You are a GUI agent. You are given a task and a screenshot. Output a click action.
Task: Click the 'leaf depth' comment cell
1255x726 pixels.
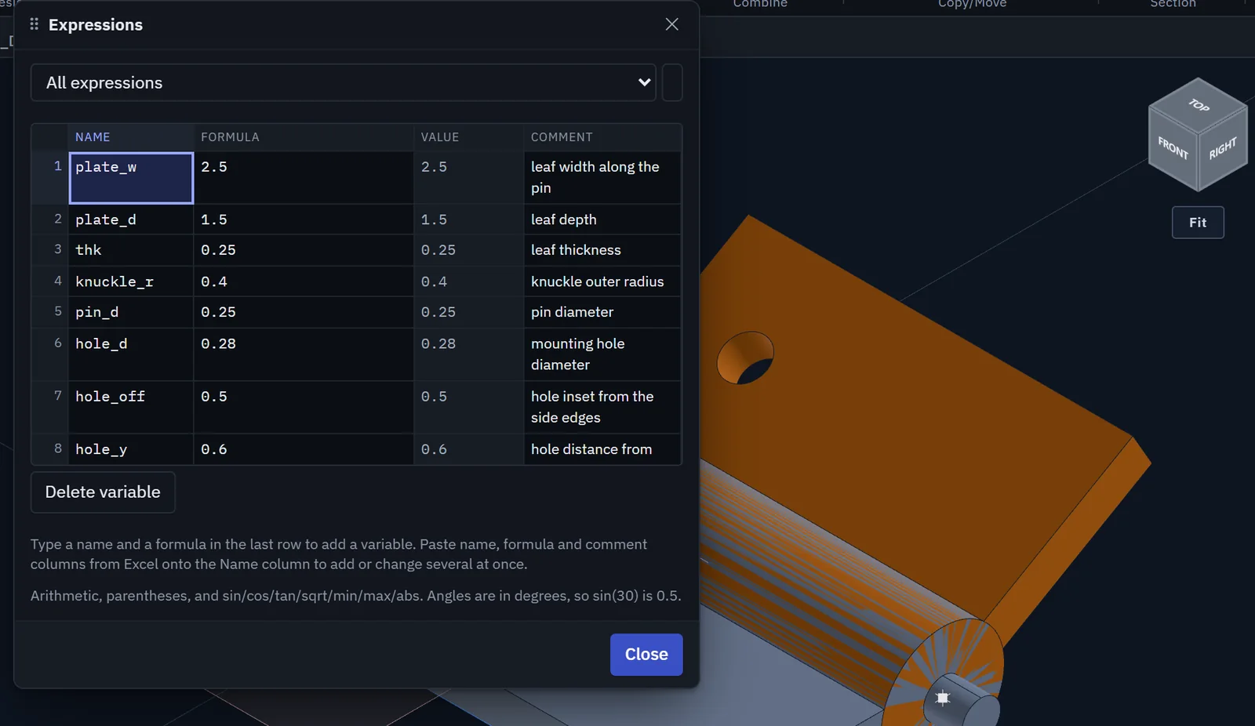point(602,220)
